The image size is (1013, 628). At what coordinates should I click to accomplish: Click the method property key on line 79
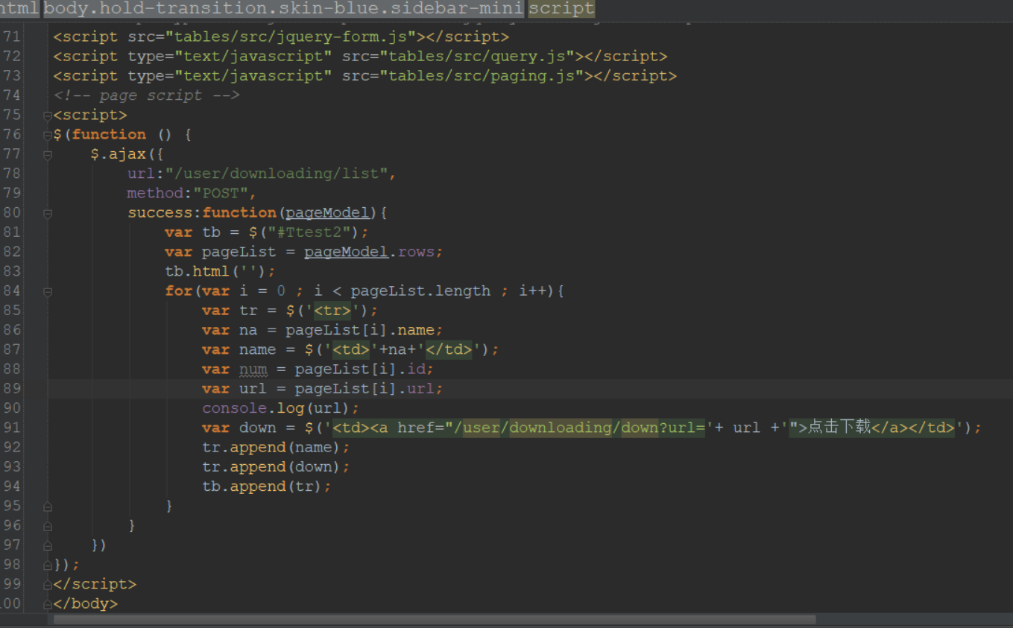(x=155, y=193)
